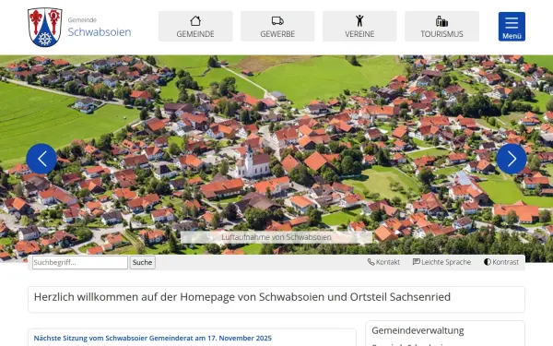Screen dimensions: 553x346
Task: Open the Gemeinde Schwabsoien home link text
Action: 100,27
